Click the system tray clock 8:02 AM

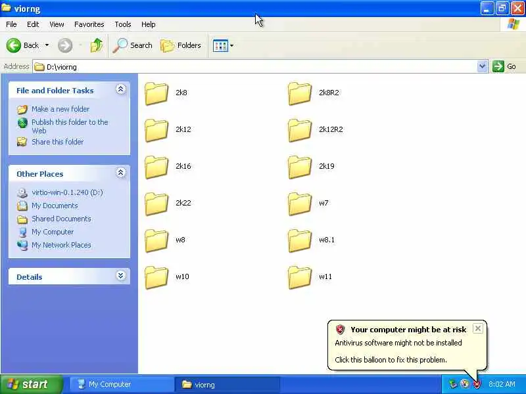click(x=502, y=384)
